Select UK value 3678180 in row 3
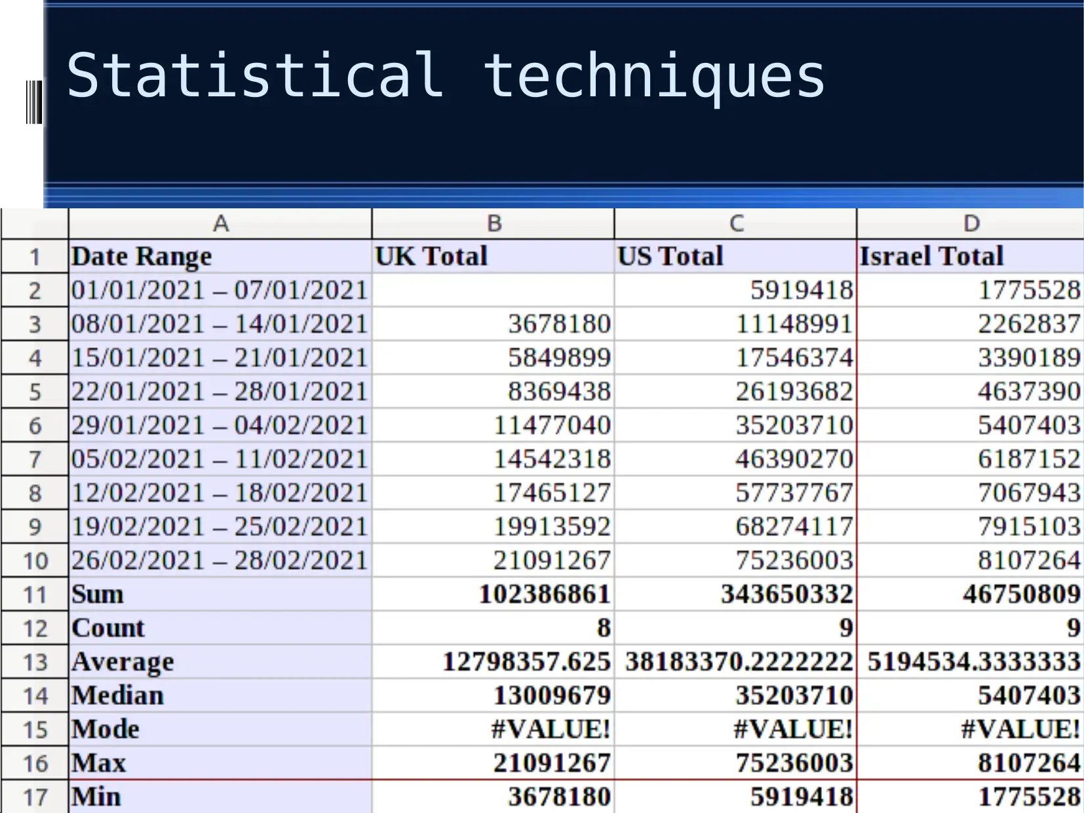The height and width of the screenshot is (813, 1084). coord(493,324)
